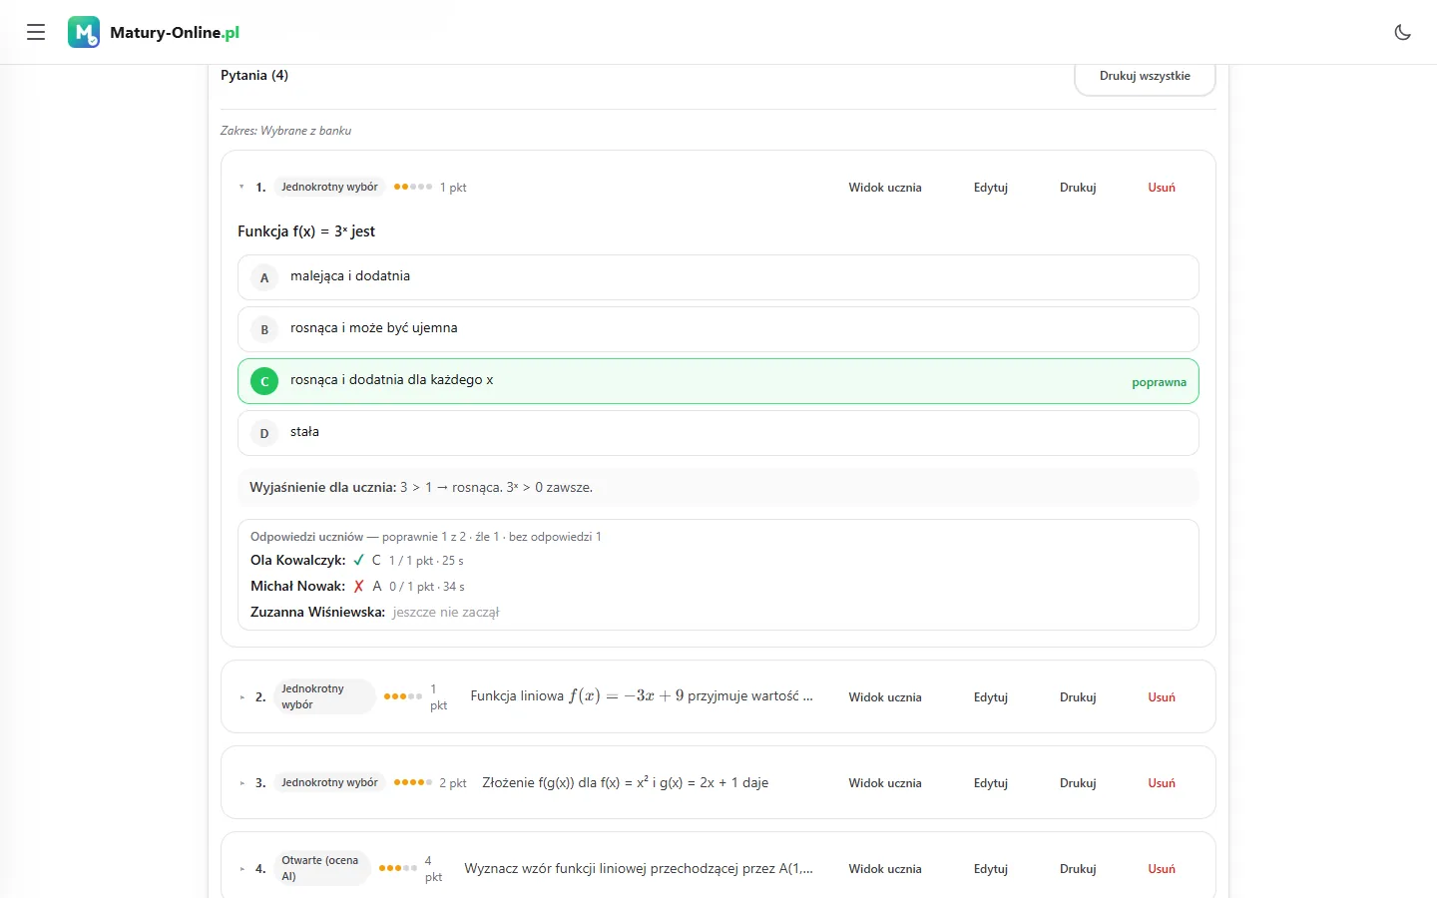Click Drukuj wszystkie button
Viewport: 1437px width, 898px height.
click(1145, 76)
